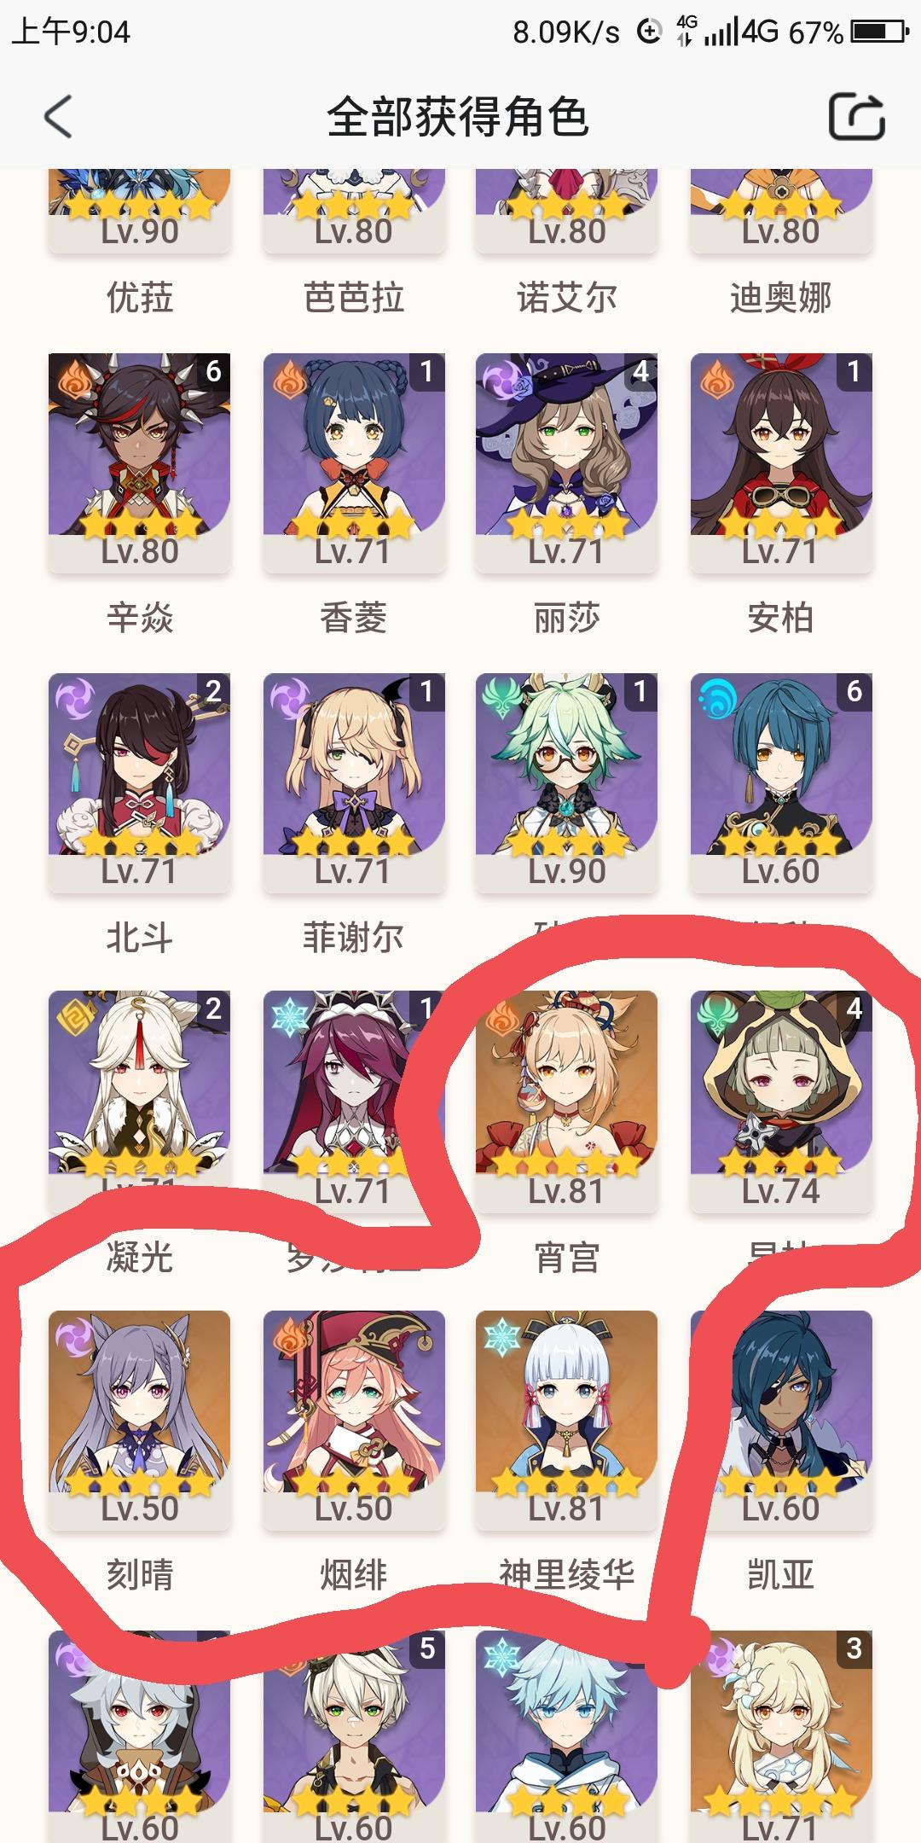Tap the Pyro element icon on Xinyan
Image resolution: width=921 pixels, height=1843 pixels.
pos(75,381)
